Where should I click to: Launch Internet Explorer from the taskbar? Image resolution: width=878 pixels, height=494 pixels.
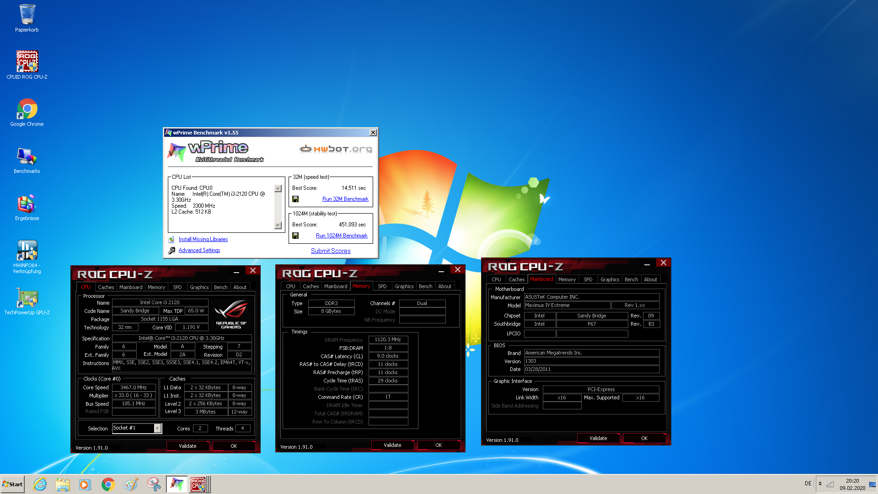coord(40,484)
